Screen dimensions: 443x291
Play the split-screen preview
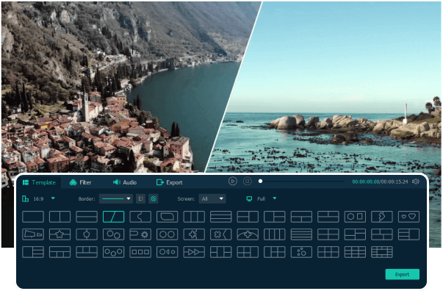click(x=232, y=181)
